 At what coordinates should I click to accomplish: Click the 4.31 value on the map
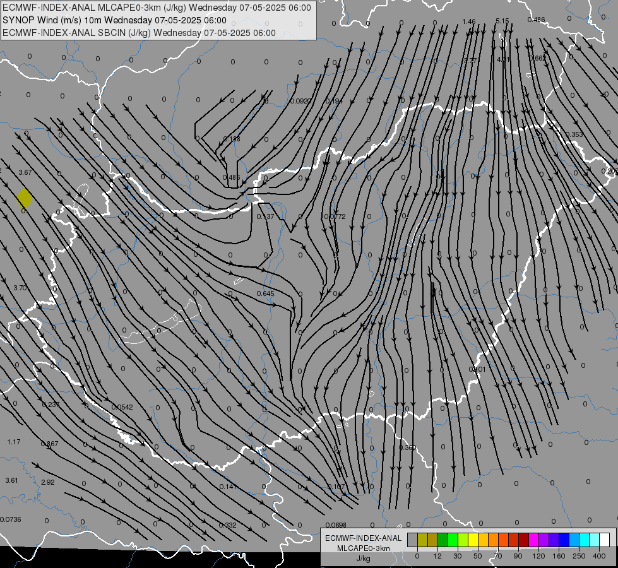click(x=503, y=59)
